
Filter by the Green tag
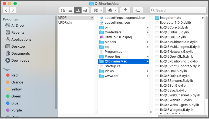14,96
